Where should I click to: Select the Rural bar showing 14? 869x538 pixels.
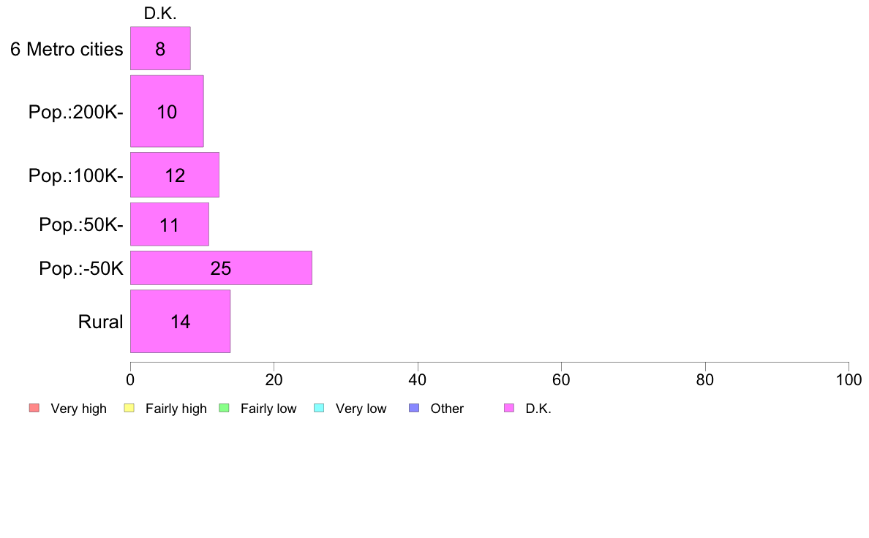[181, 322]
